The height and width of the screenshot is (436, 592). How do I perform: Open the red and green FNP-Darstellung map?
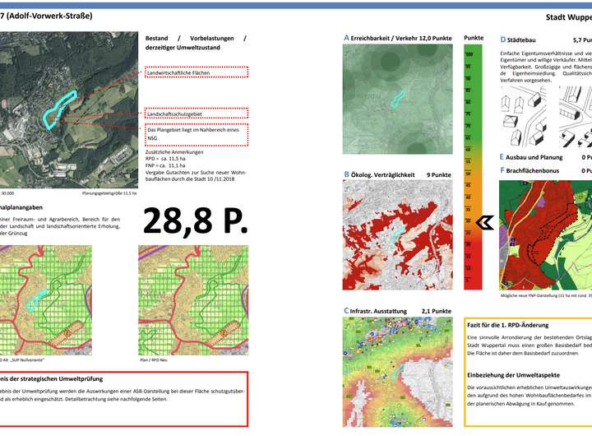point(546,235)
